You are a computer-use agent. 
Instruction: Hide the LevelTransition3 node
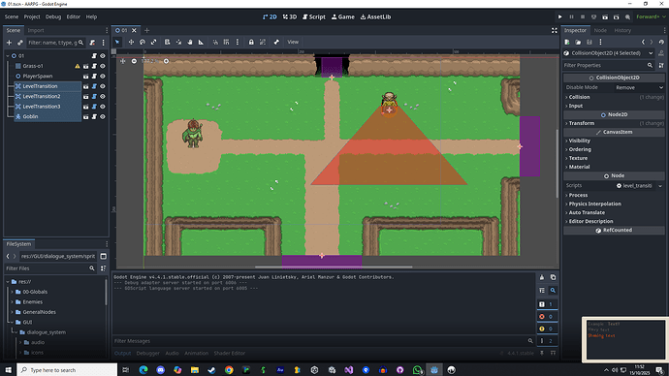coord(103,107)
